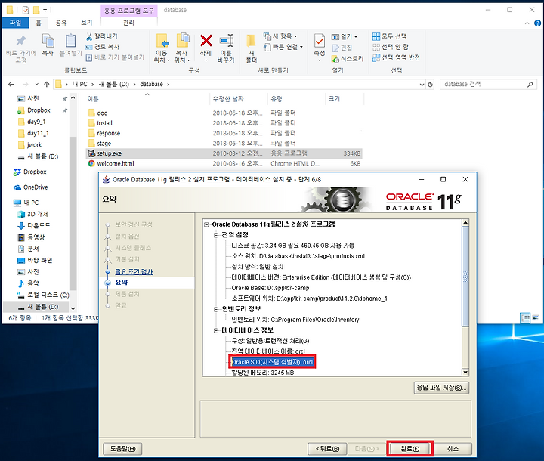Click 필요 조건 검사 installer step
Image resolution: width=544 pixels, height=461 pixels.
pyautogui.click(x=134, y=272)
